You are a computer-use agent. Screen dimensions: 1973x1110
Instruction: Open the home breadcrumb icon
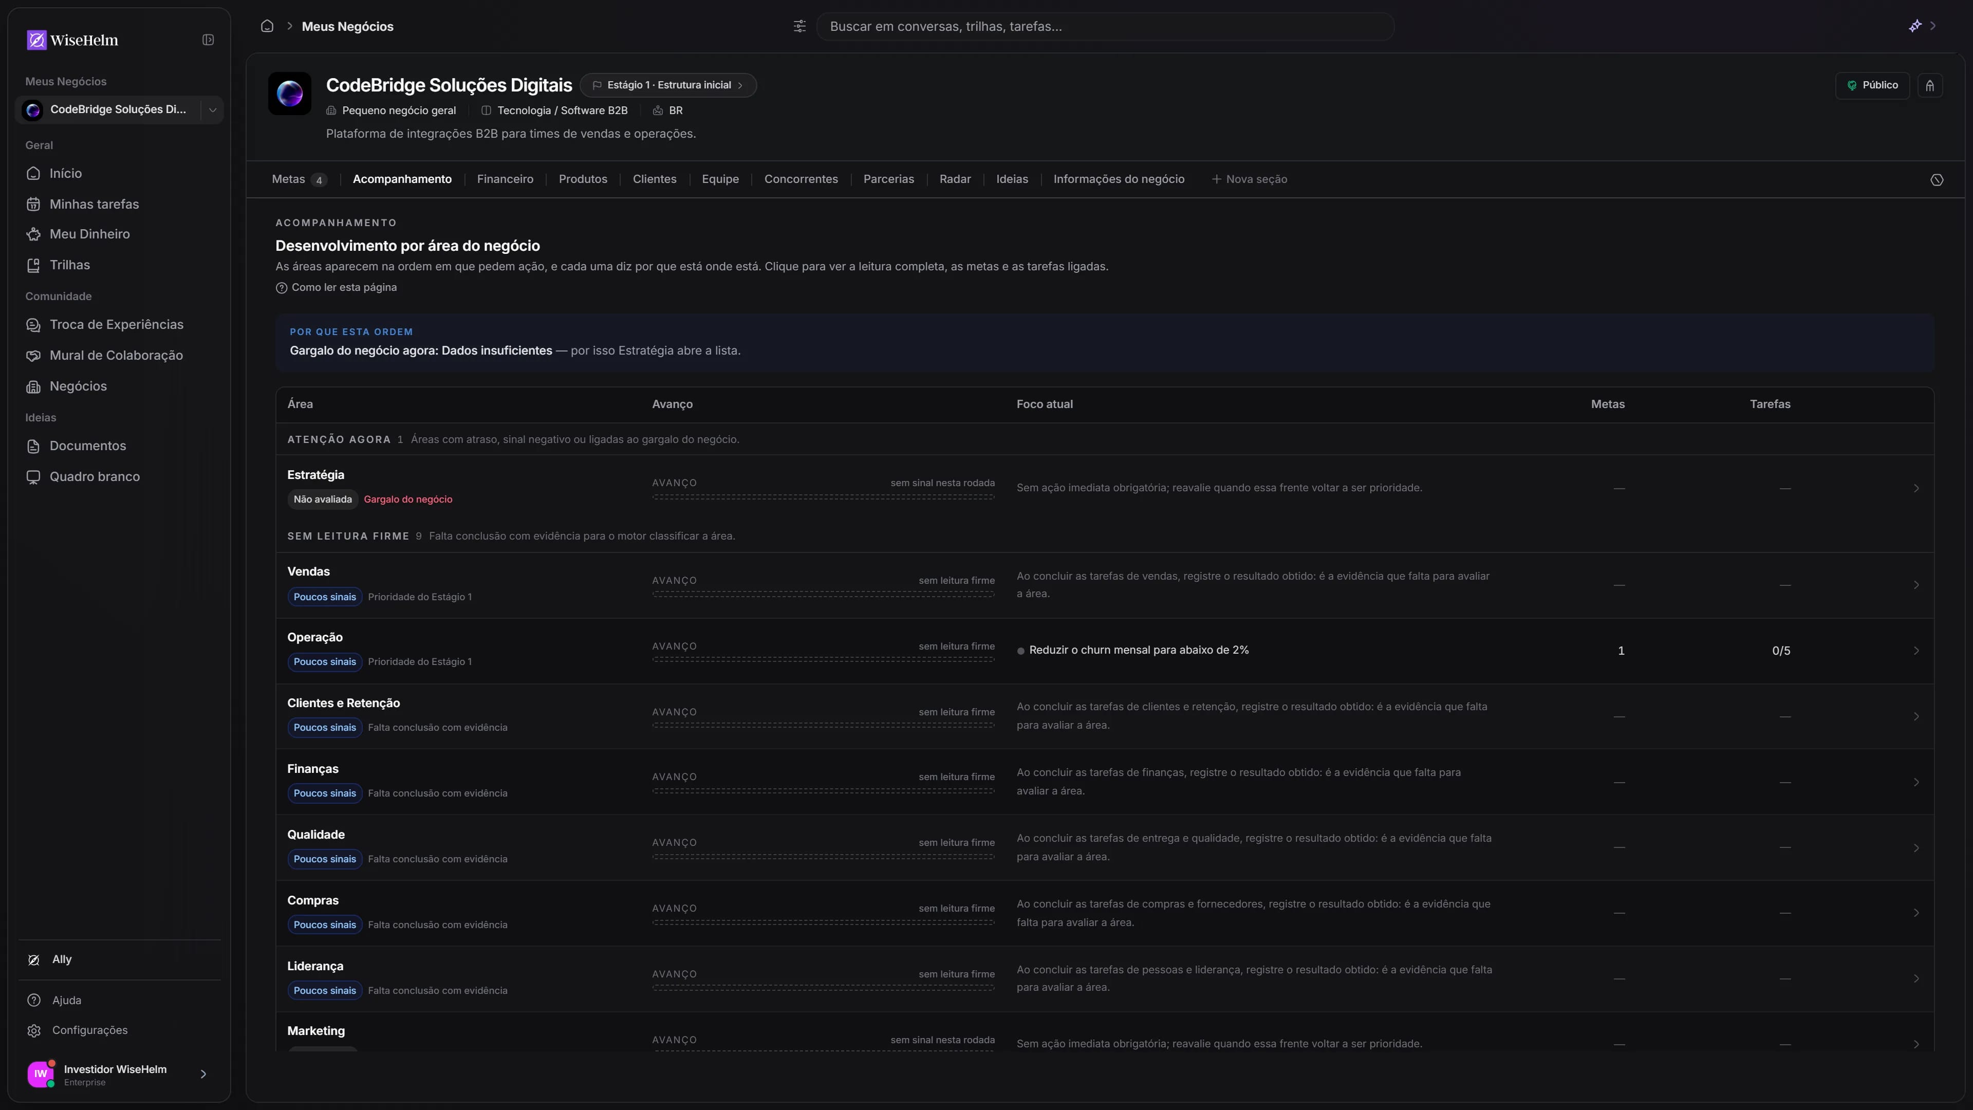click(267, 26)
